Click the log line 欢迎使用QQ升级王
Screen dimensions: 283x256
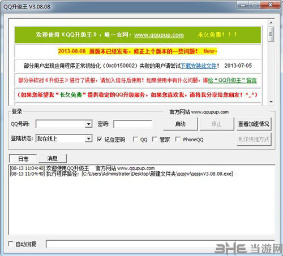coord(82,168)
